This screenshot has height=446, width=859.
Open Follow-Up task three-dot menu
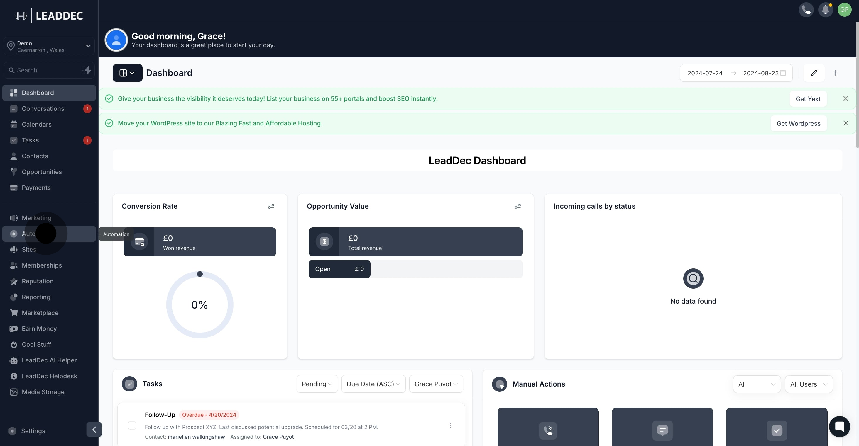tap(450, 425)
